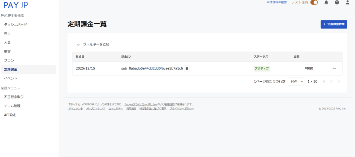355x157 pixels.
Task: Go to next page arrow
Action: (x=339, y=81)
